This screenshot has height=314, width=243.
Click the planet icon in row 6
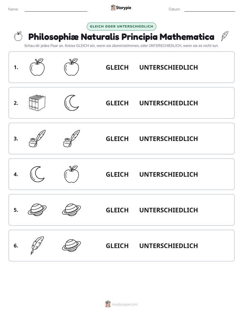click(x=71, y=245)
